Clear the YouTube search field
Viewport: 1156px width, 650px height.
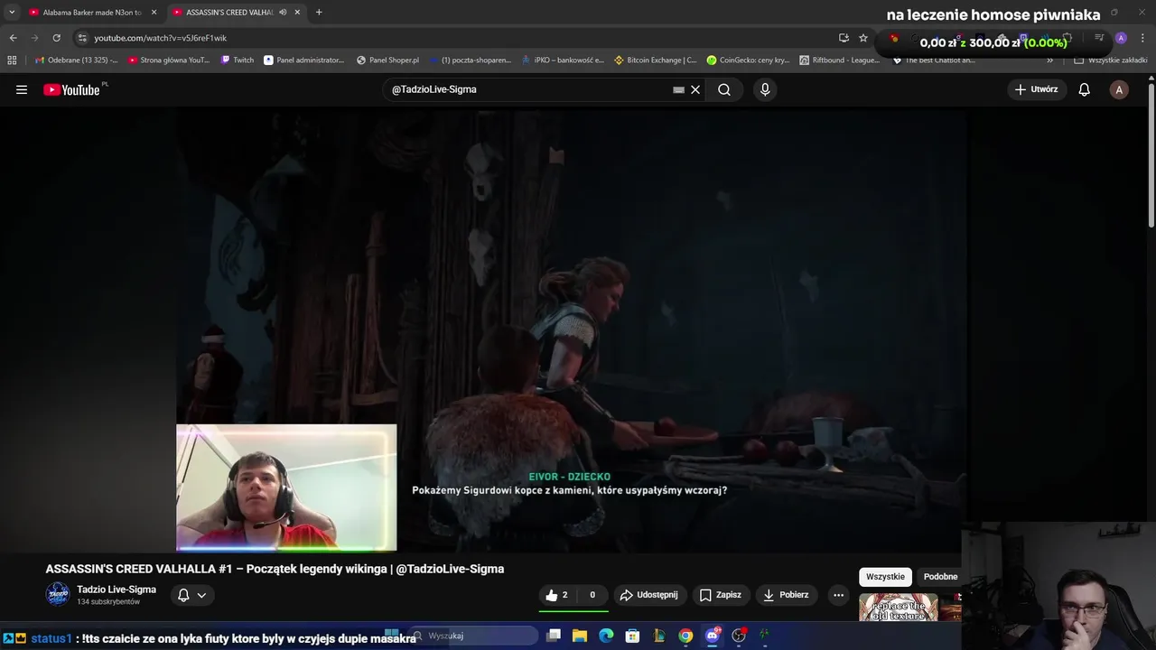pos(695,89)
